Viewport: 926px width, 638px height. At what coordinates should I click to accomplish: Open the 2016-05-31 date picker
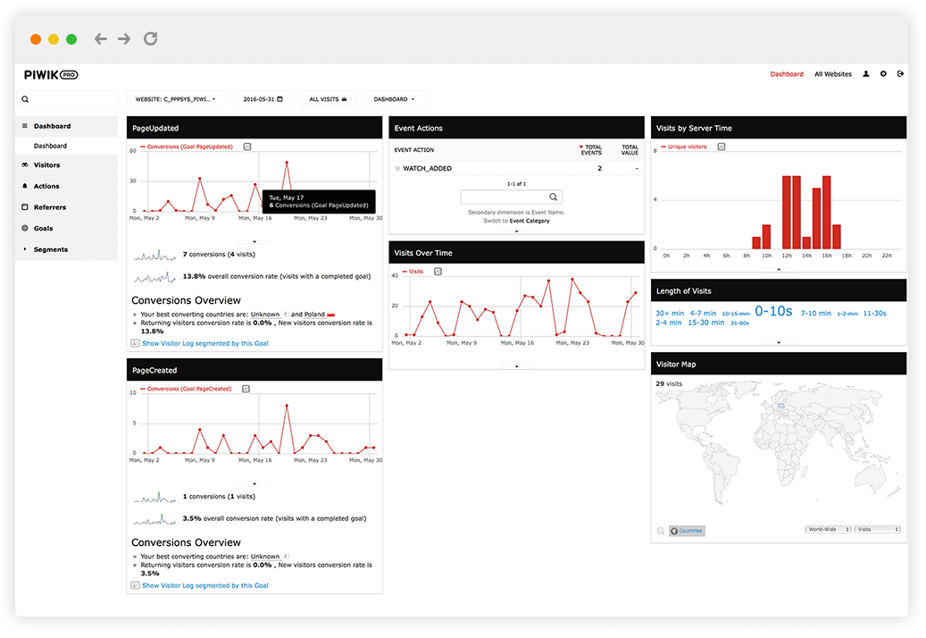(263, 99)
